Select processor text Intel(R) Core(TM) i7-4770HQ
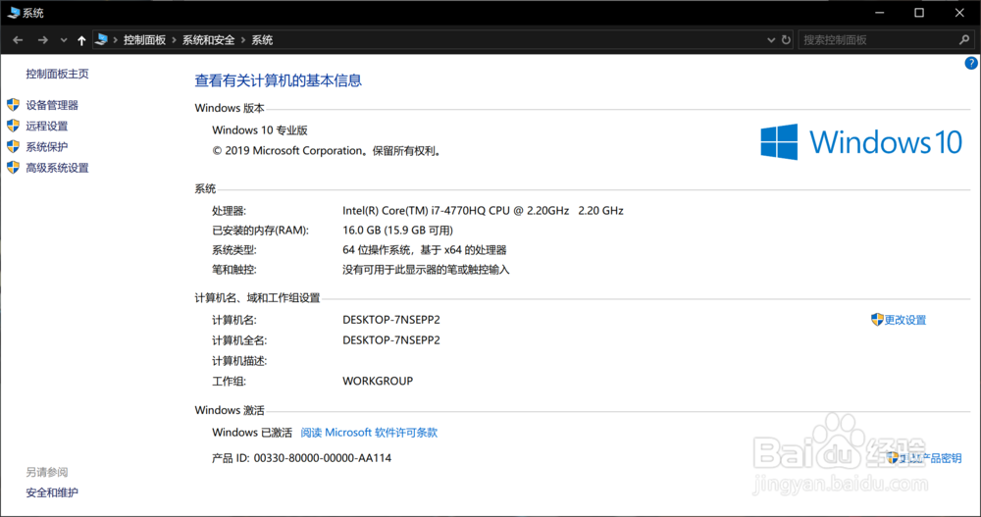The width and height of the screenshot is (981, 517). [414, 211]
